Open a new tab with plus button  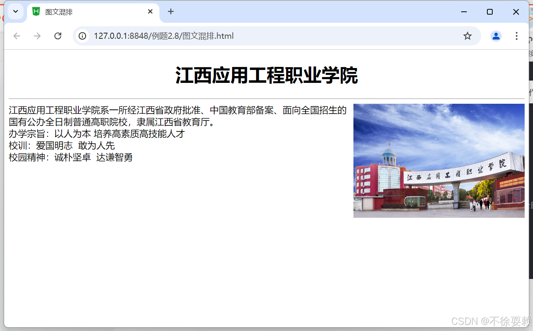point(171,12)
